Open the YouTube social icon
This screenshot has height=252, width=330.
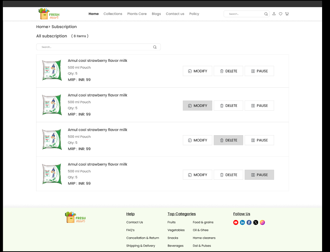click(236, 222)
